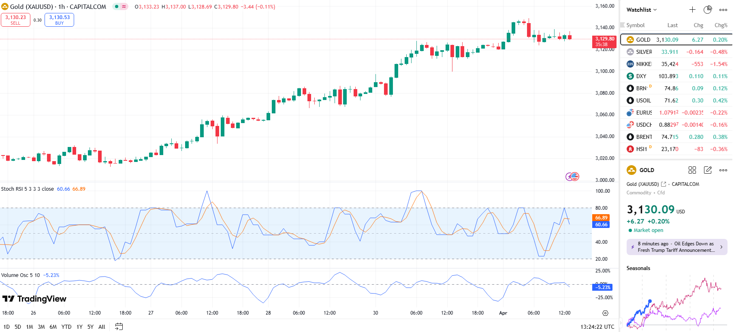Image resolution: width=738 pixels, height=332 pixels.
Task: Expand the Watchlist dropdown
Action: click(642, 10)
